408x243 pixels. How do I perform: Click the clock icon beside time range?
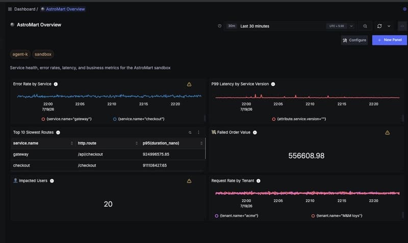tap(220, 26)
